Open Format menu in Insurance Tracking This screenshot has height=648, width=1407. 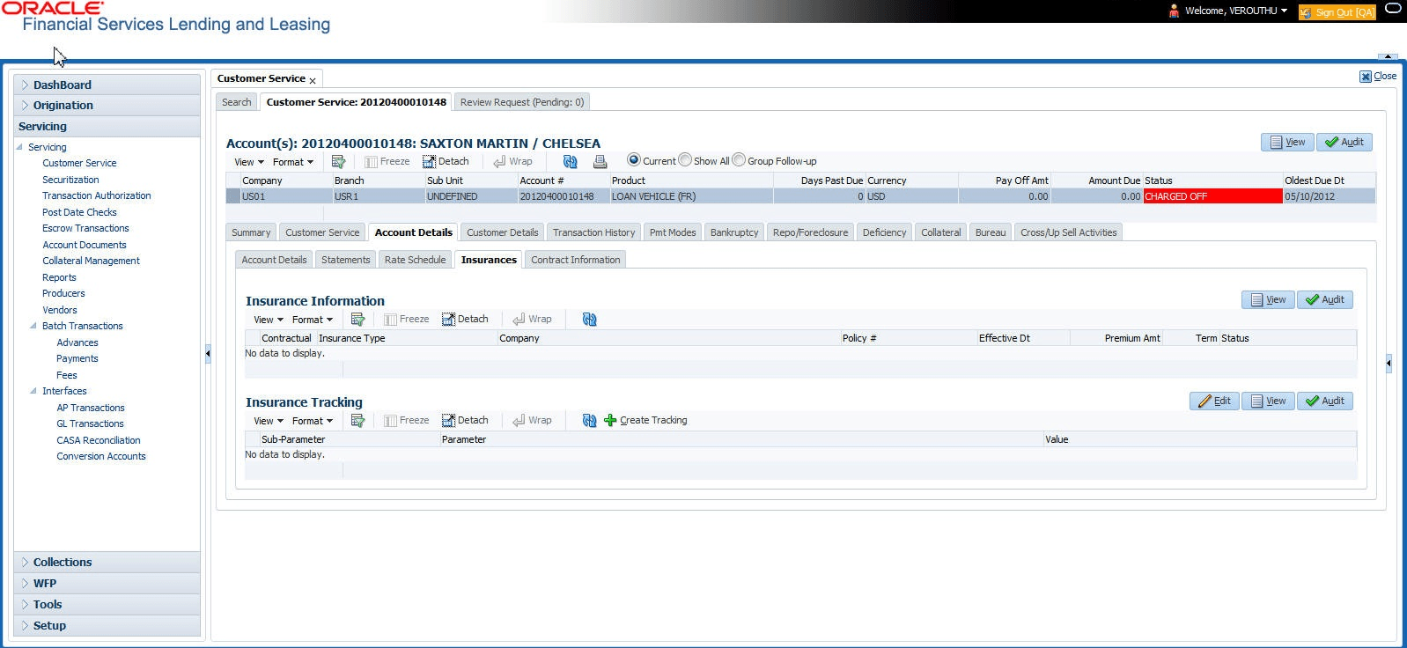point(313,421)
